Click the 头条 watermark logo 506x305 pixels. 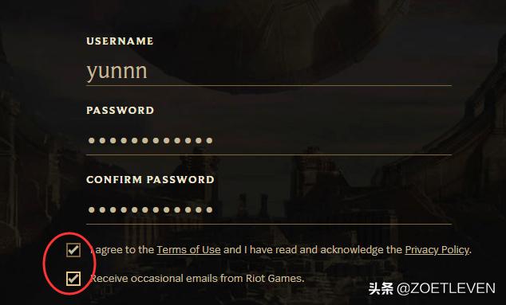click(381, 288)
